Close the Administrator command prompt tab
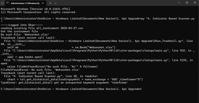 tap(43, 3)
